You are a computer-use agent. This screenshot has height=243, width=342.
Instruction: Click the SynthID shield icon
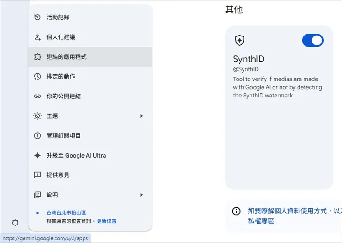point(239,41)
